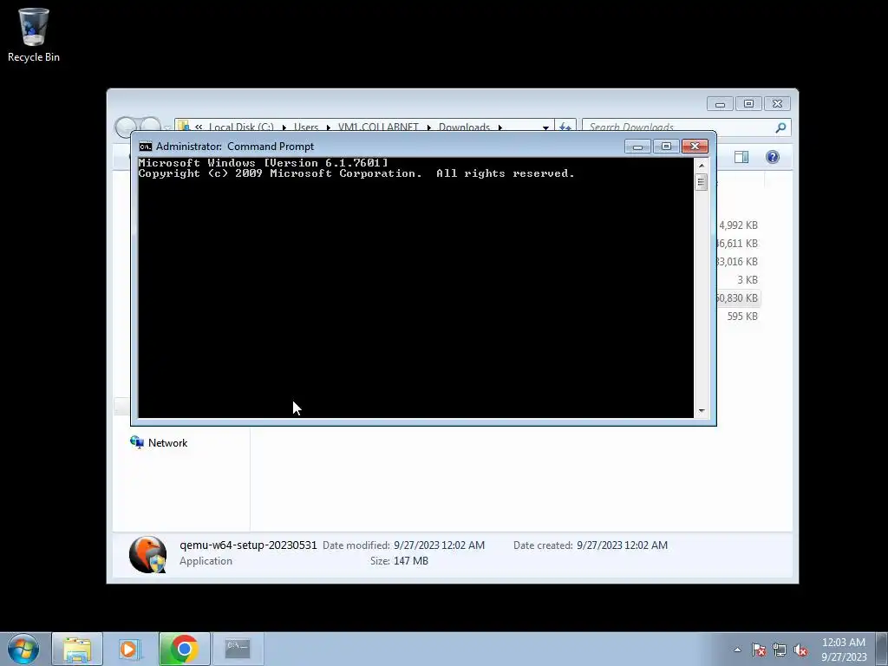The image size is (888, 666).
Task: Toggle the Explorer preview pane button
Action: [741, 157]
